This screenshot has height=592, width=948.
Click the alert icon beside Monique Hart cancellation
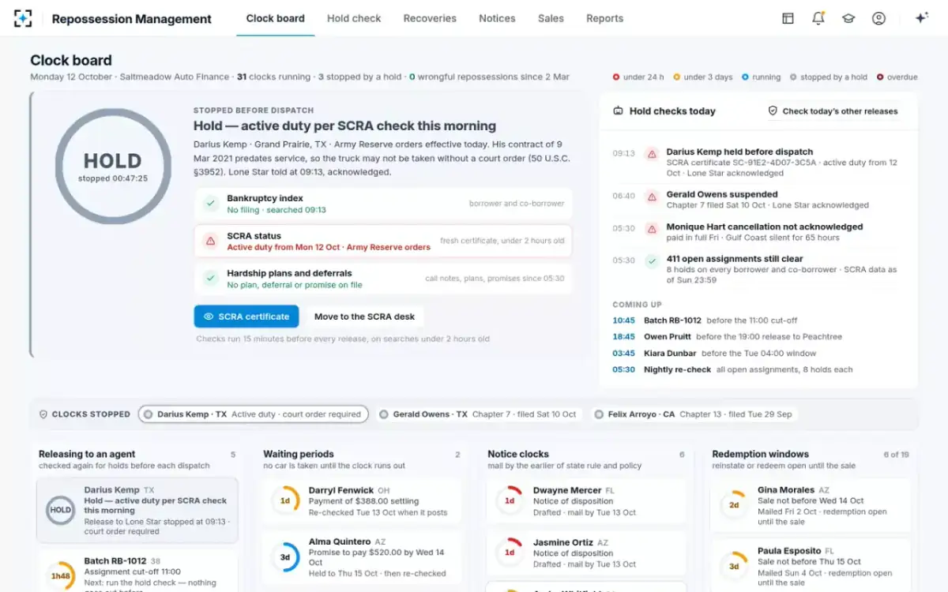pyautogui.click(x=652, y=229)
